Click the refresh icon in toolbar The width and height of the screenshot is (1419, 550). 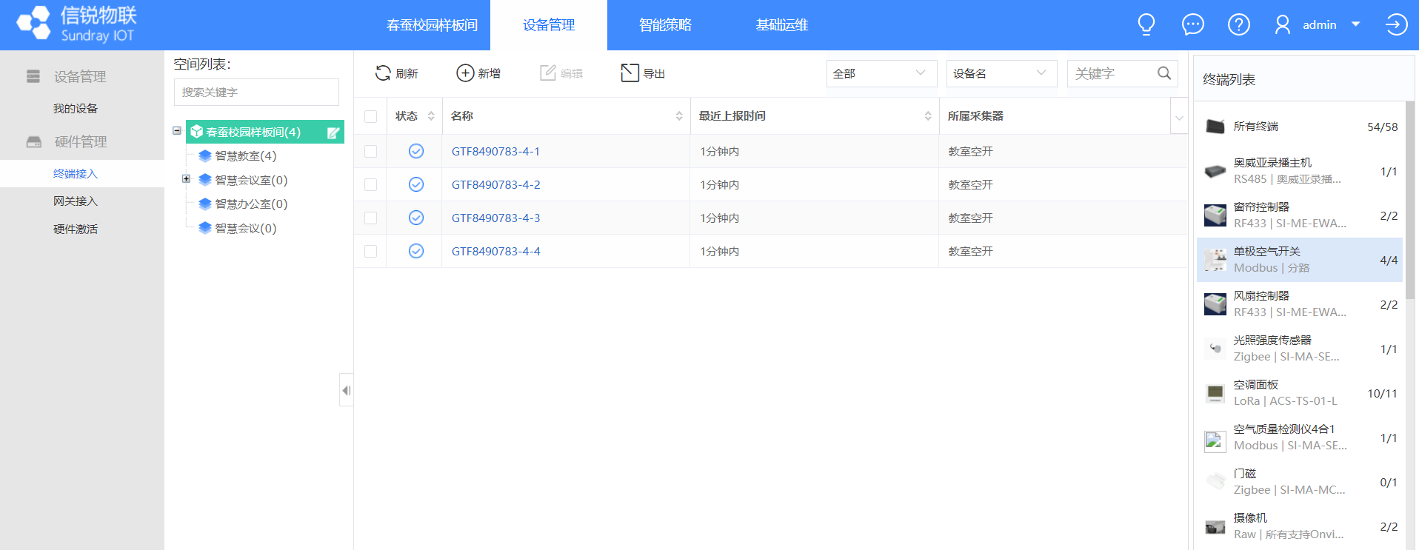coord(383,73)
